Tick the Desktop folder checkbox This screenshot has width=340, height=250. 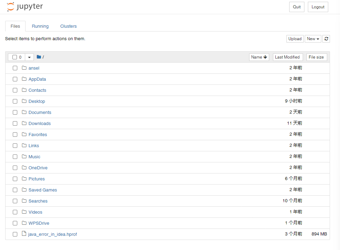pos(15,101)
